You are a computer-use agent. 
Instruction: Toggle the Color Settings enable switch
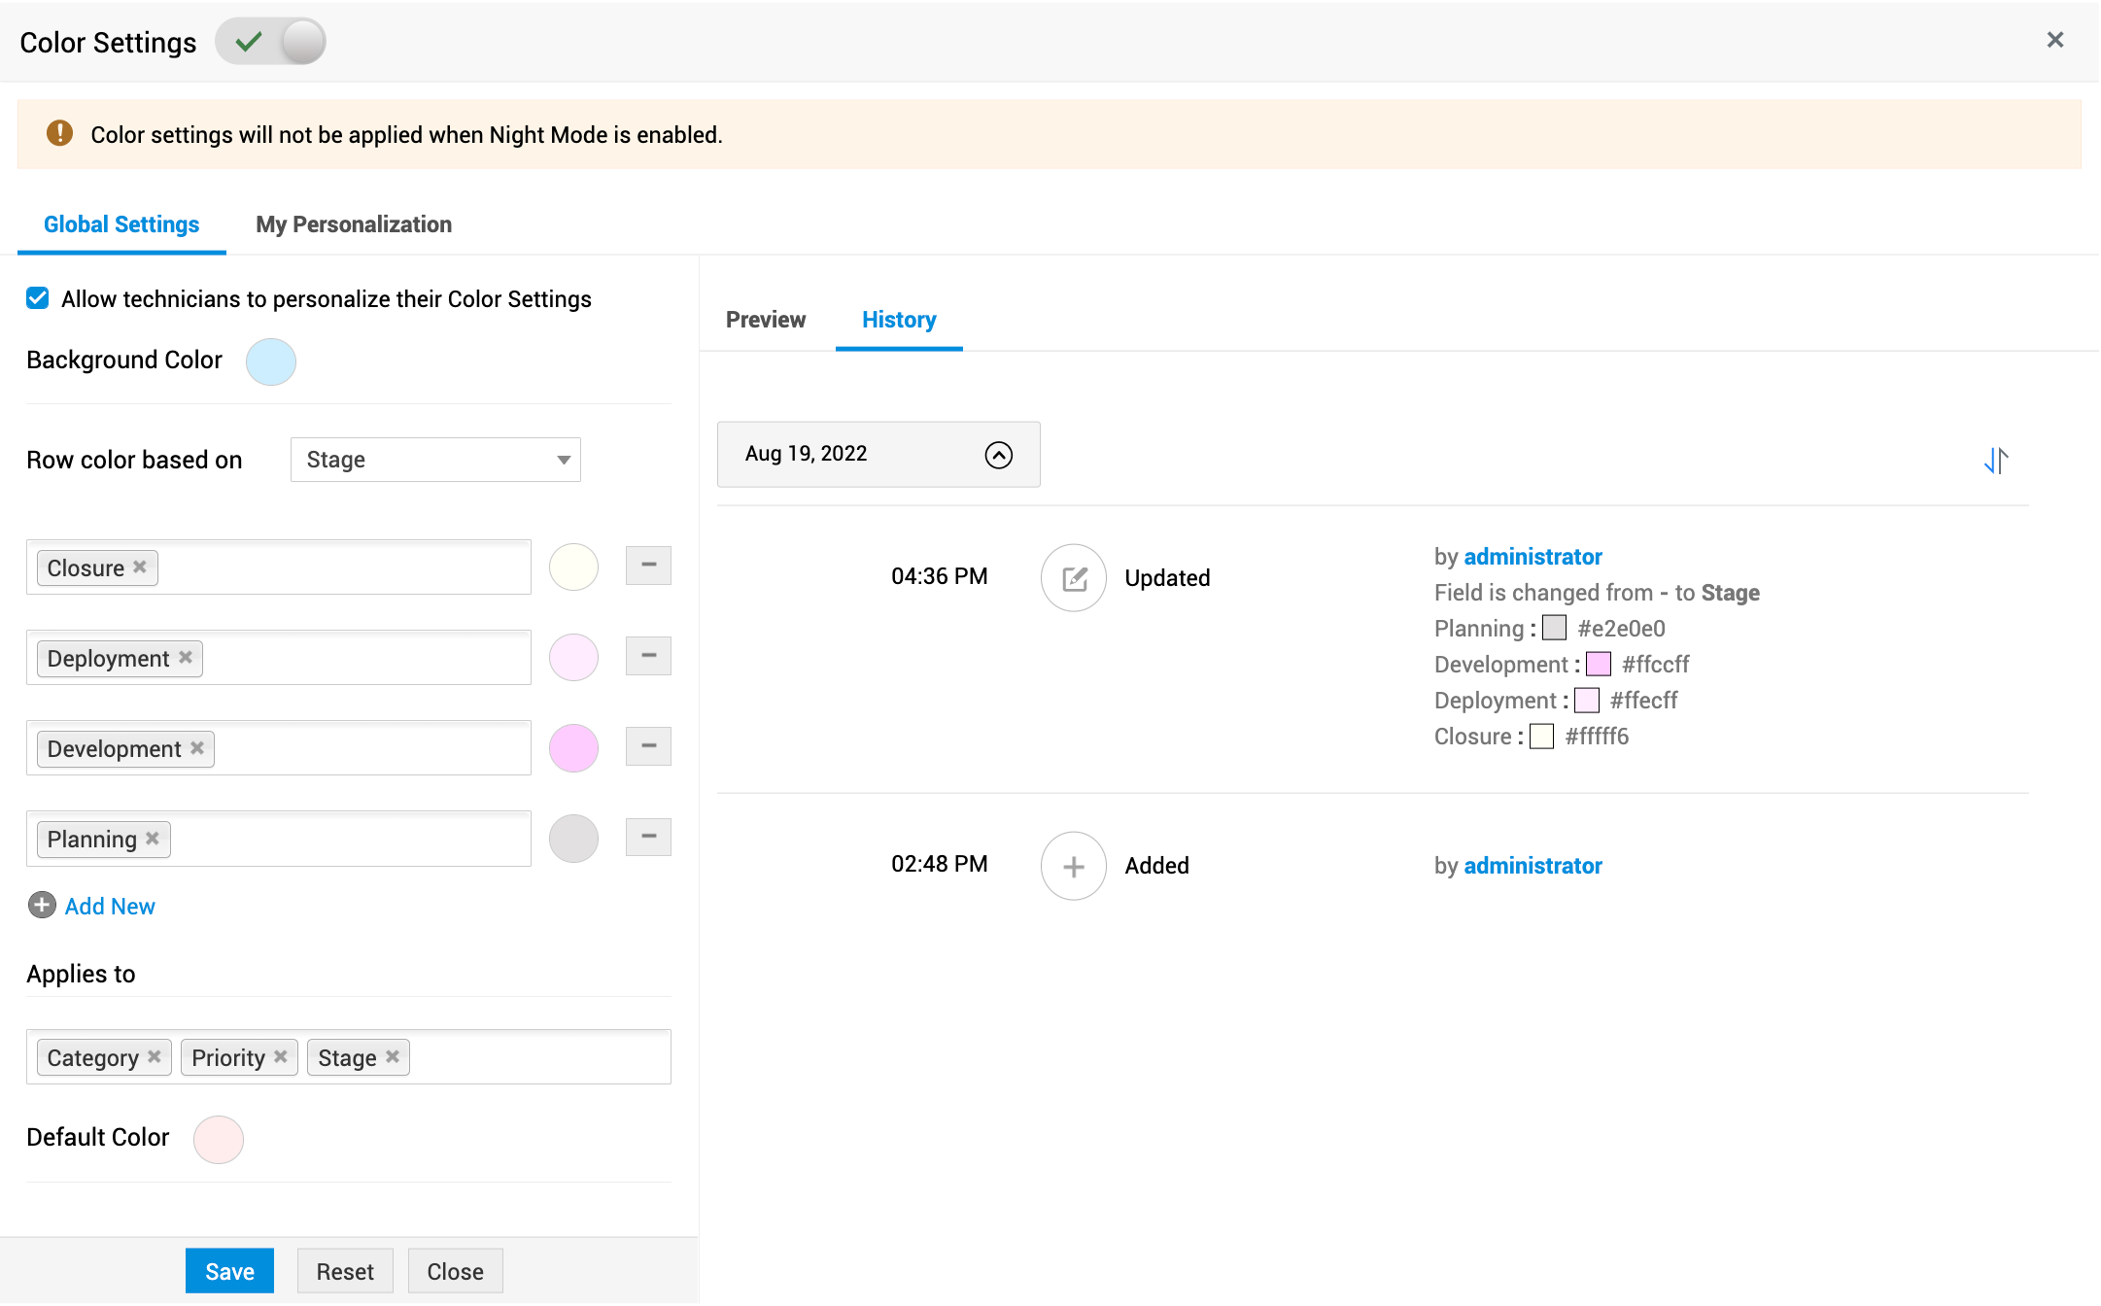point(271,42)
